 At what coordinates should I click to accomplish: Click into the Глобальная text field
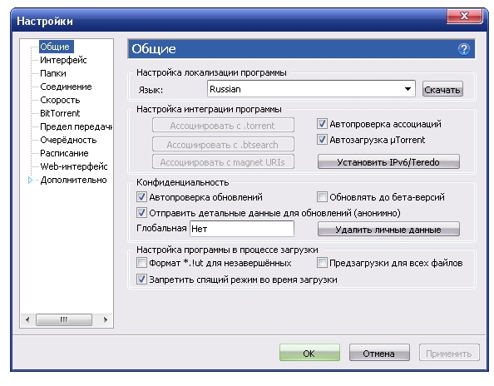pos(242,229)
